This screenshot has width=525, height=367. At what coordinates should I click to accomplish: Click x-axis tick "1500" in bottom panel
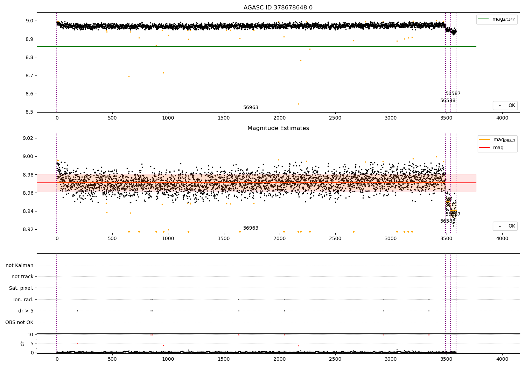(224, 359)
